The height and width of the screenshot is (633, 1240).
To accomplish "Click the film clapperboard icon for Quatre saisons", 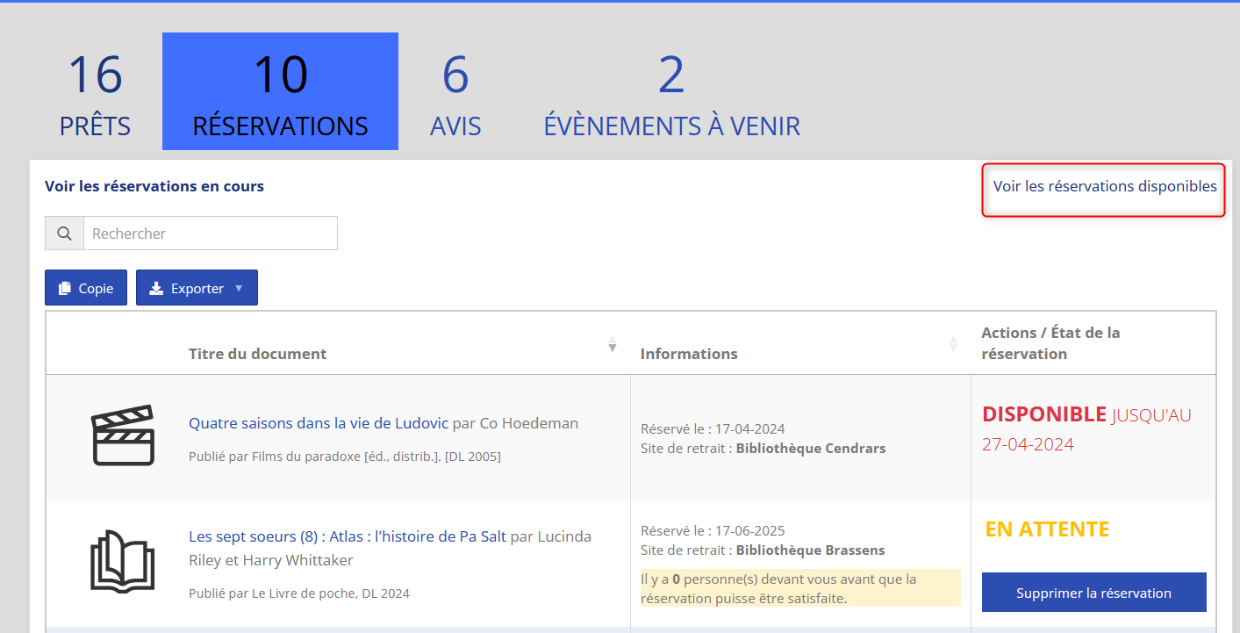I will [123, 435].
